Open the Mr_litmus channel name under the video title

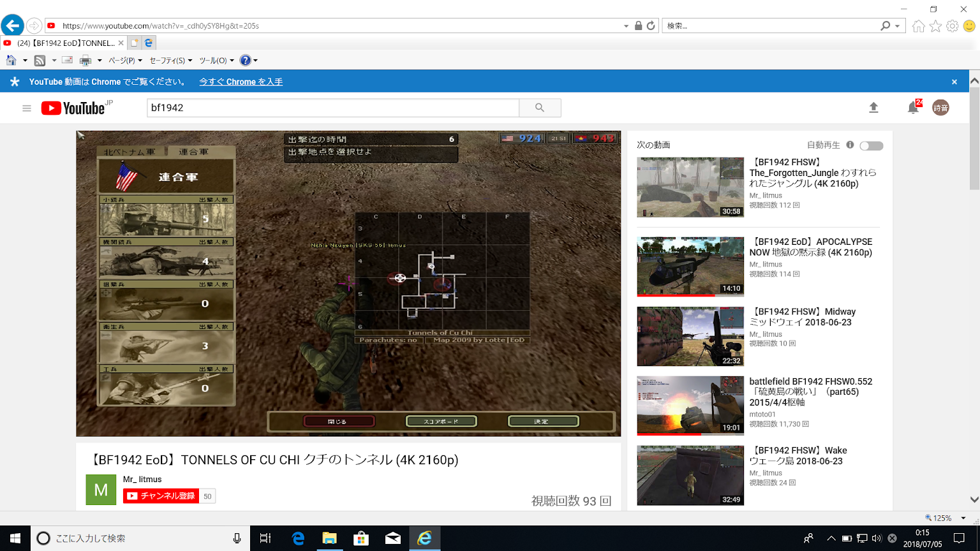[142, 479]
